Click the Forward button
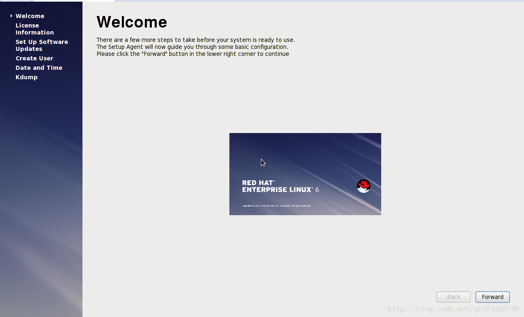 (x=492, y=297)
